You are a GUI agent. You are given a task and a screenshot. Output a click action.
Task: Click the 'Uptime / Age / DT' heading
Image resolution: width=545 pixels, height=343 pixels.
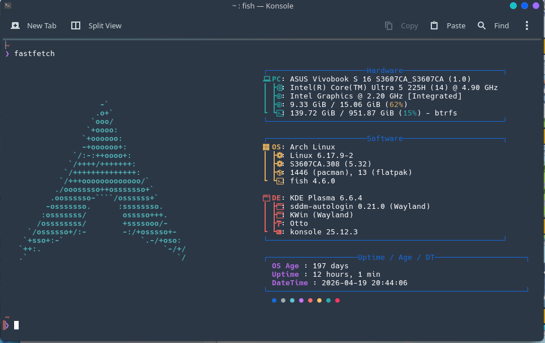pos(396,258)
